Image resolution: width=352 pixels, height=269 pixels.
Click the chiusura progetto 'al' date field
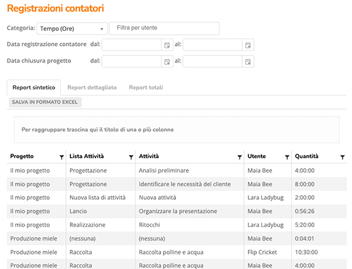212,61
